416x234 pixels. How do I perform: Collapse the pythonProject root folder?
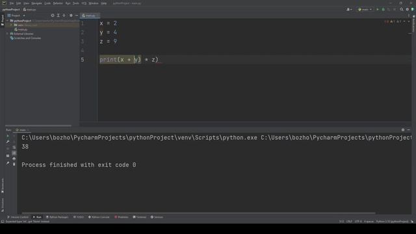click(7, 21)
